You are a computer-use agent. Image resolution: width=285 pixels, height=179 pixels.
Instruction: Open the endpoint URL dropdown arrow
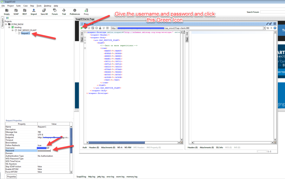(x=264, y=28)
